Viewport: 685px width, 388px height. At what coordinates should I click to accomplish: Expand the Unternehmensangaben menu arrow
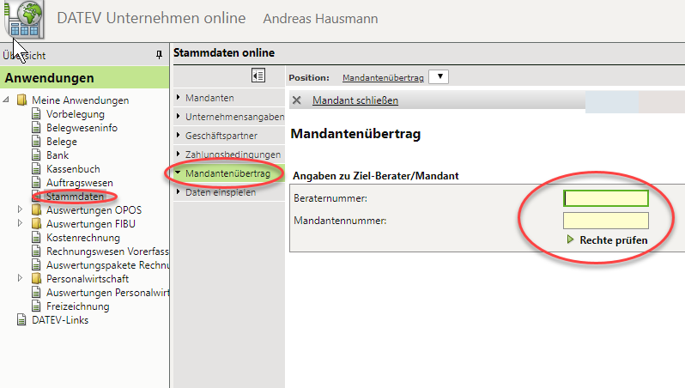pyautogui.click(x=179, y=116)
